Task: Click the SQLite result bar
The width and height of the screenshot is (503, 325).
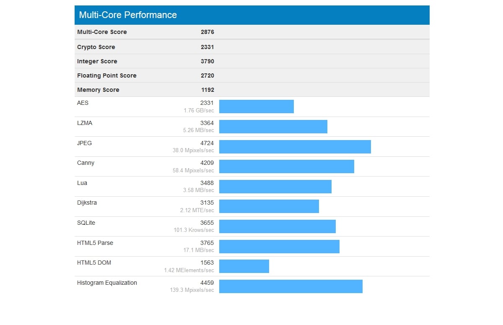Action: (x=277, y=226)
